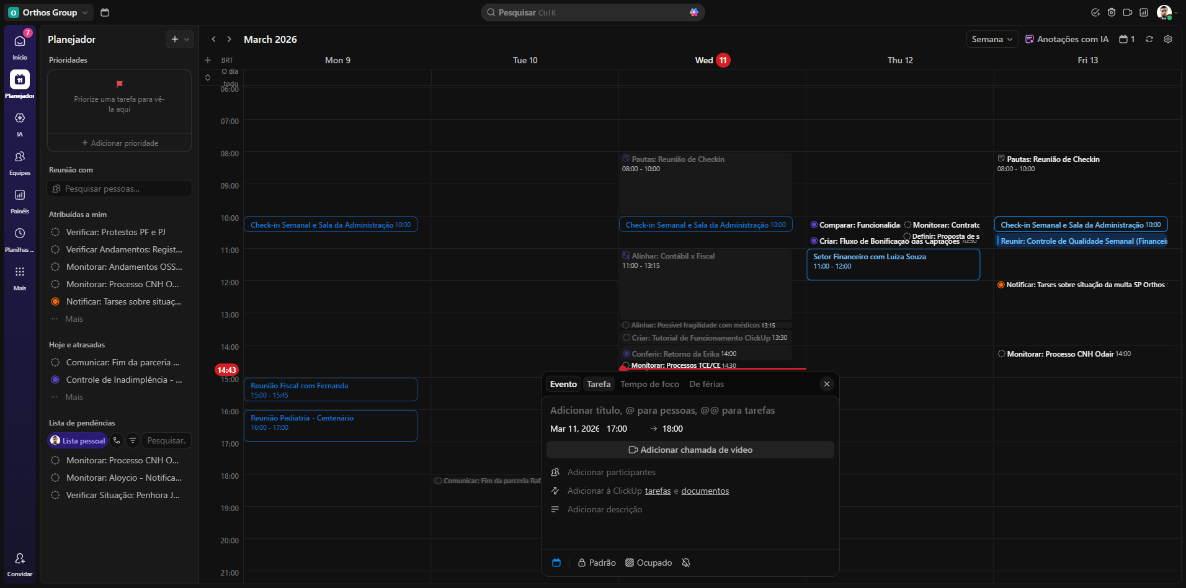Expand 'Mais' under Atribuídas a mim
The width and height of the screenshot is (1186, 588).
[x=74, y=319]
